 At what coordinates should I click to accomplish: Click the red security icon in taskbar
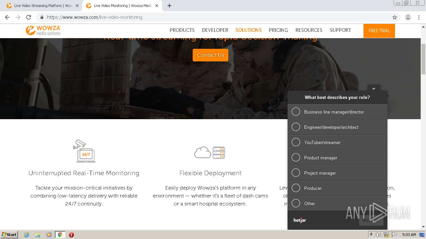[x=71, y=235]
